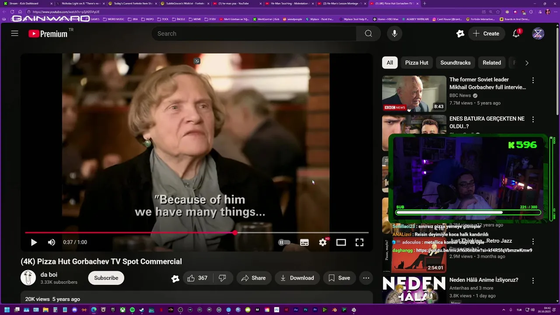Image resolution: width=560 pixels, height=315 pixels.
Task: Click the sparkle Ask icon beside Create
Action: (460, 34)
